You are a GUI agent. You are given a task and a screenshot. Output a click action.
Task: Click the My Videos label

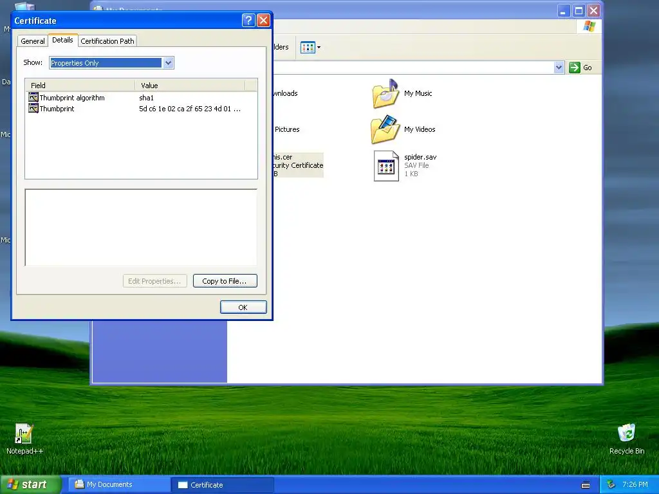point(420,129)
